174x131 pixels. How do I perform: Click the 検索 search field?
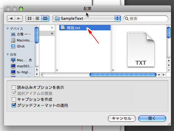click(146, 19)
